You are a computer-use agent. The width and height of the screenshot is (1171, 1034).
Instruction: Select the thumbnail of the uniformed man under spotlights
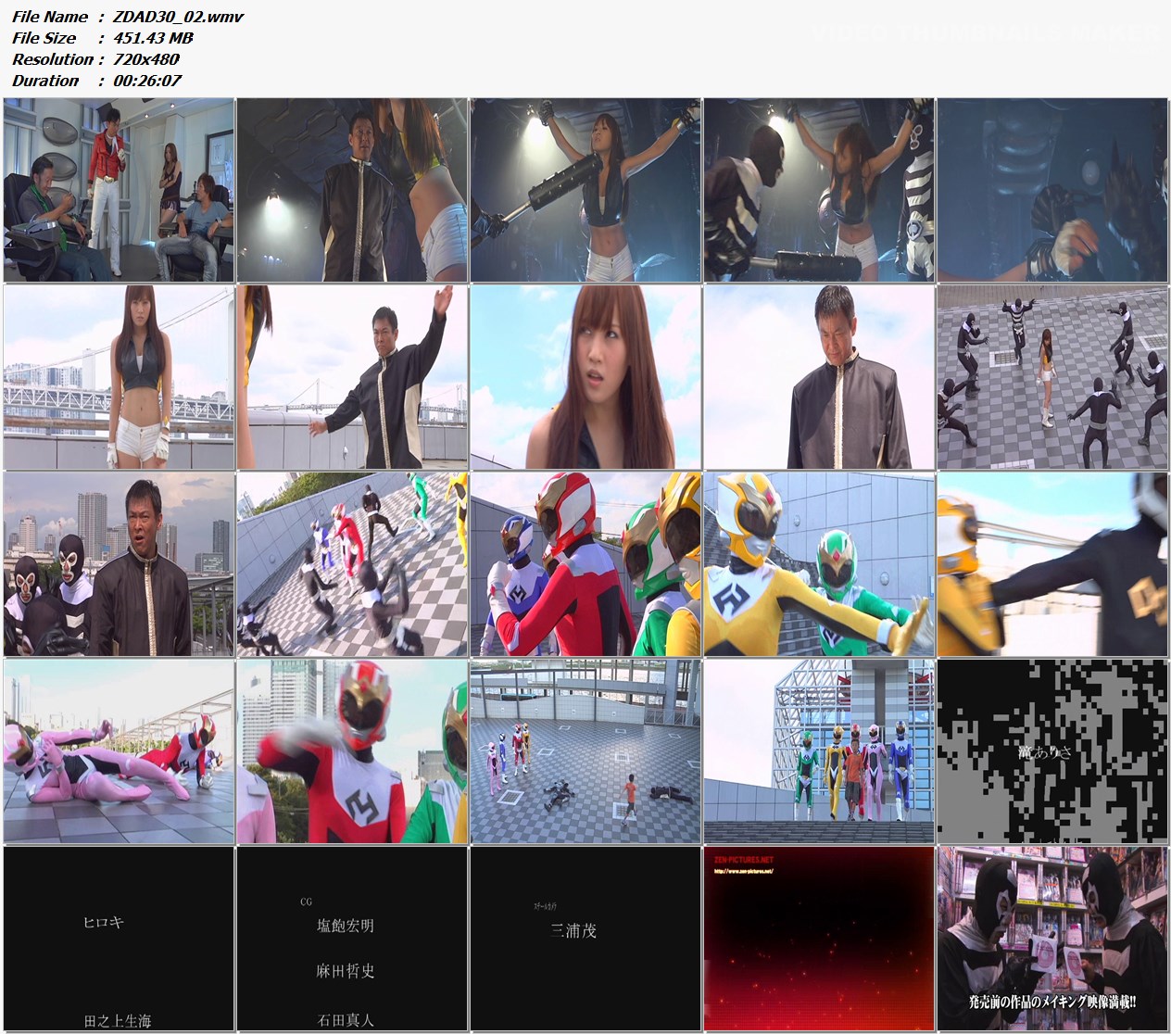click(x=352, y=190)
